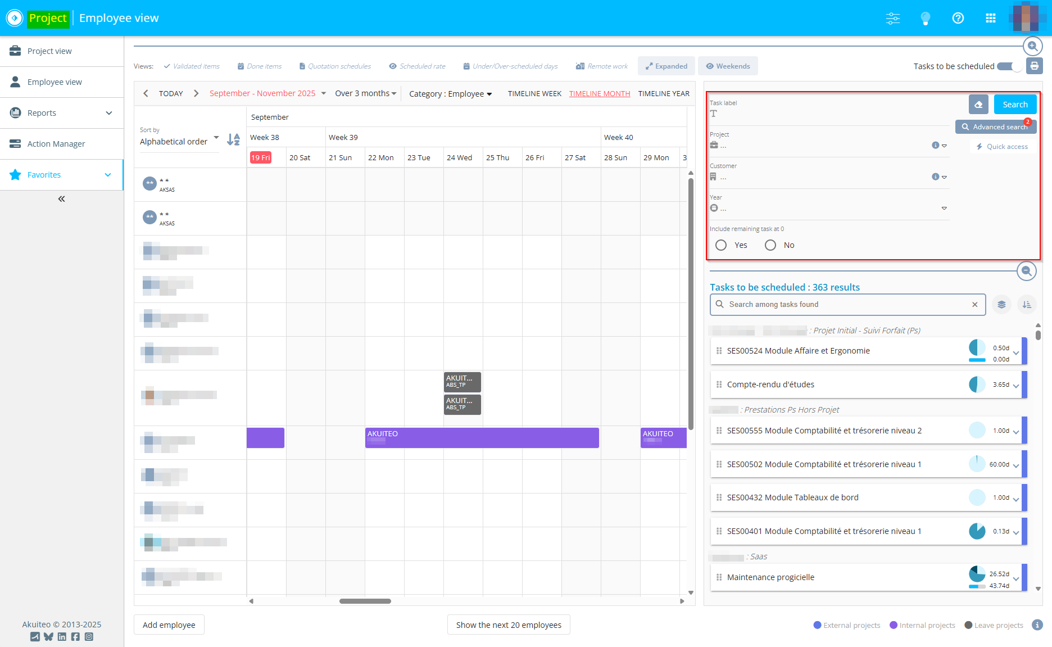Toggle the Tasks to be scheduled switch
The width and height of the screenshot is (1052, 647).
click(x=1009, y=66)
